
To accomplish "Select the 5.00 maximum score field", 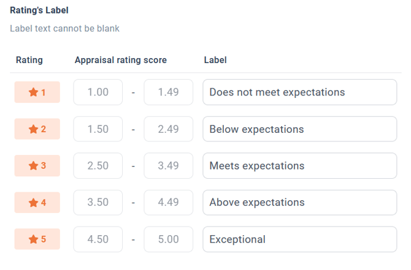I will click(168, 239).
